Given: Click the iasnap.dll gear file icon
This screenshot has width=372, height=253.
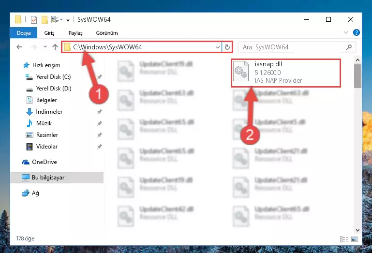Looking at the screenshot, I should coord(241,72).
